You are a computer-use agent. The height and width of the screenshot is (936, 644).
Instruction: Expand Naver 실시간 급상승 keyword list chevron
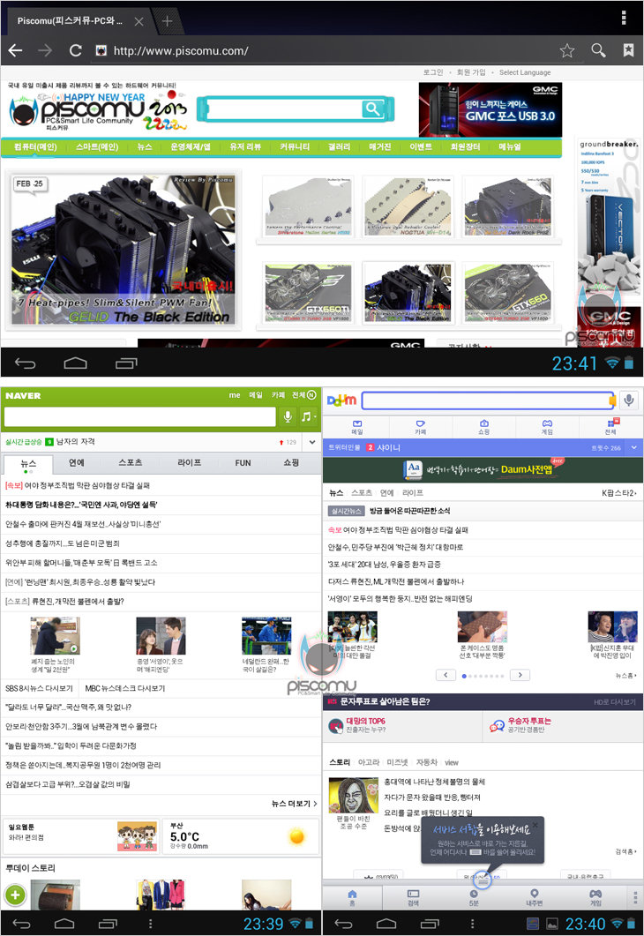312,442
